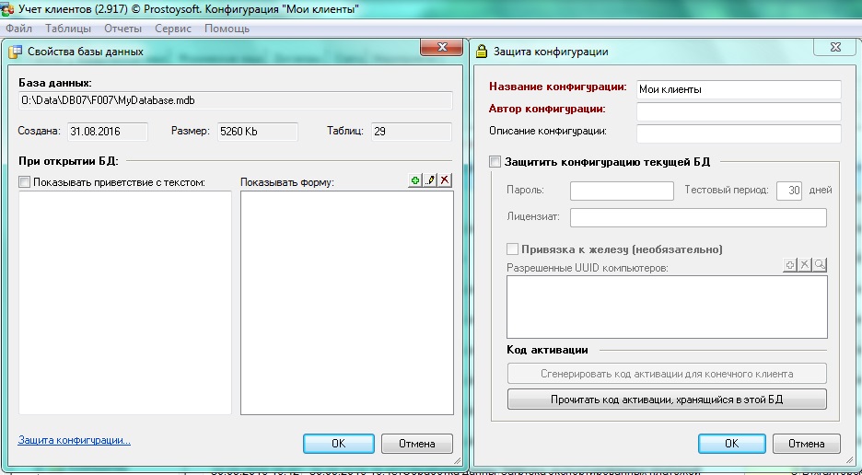The image size is (862, 475).
Task: Click Сгенерировать код активации для конечного клиента
Action: click(x=667, y=374)
